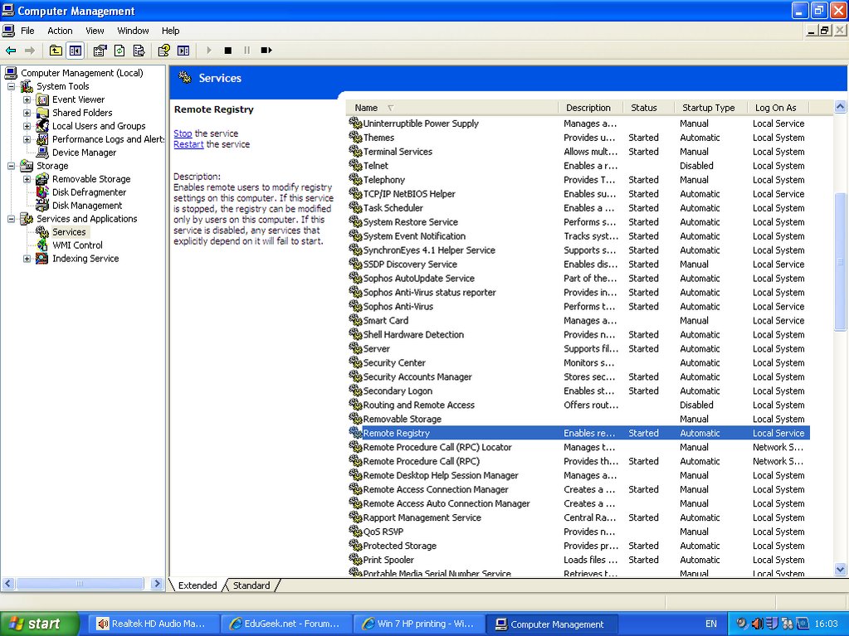Switch to the Standard tab

[251, 585]
